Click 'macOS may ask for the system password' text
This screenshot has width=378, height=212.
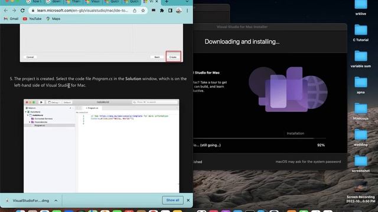click(x=308, y=162)
